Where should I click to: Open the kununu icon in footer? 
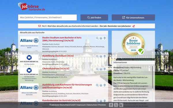point(121,105)
